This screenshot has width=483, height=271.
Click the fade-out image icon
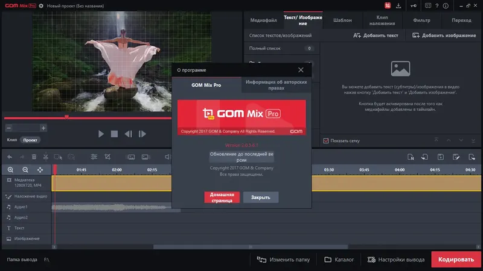tap(146, 157)
